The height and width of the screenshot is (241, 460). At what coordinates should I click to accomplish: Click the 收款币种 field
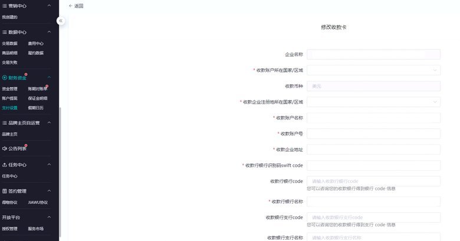373,86
